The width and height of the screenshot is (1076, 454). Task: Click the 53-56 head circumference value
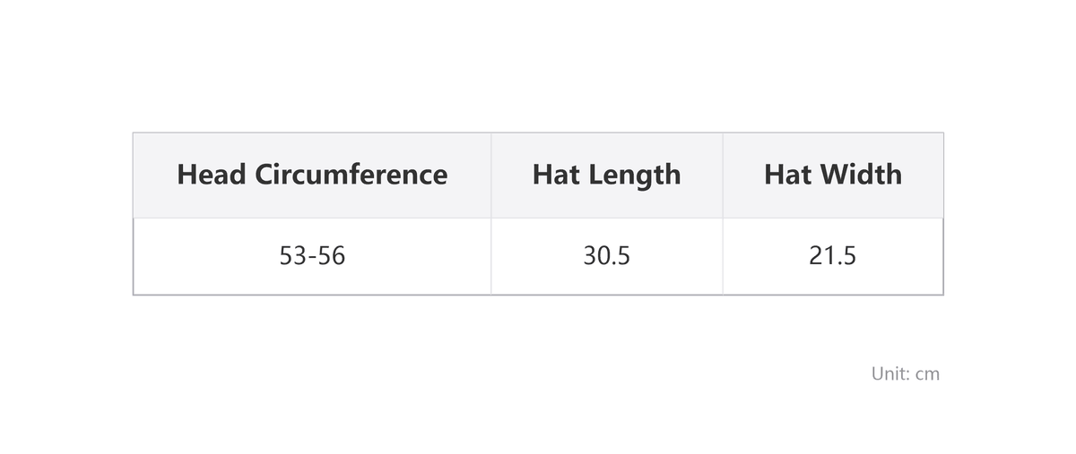(x=312, y=256)
